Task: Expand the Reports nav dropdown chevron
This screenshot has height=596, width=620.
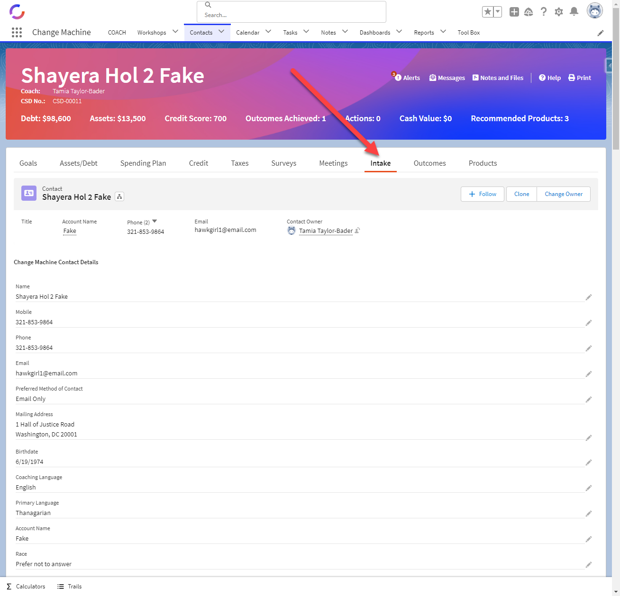Action: [x=443, y=32]
